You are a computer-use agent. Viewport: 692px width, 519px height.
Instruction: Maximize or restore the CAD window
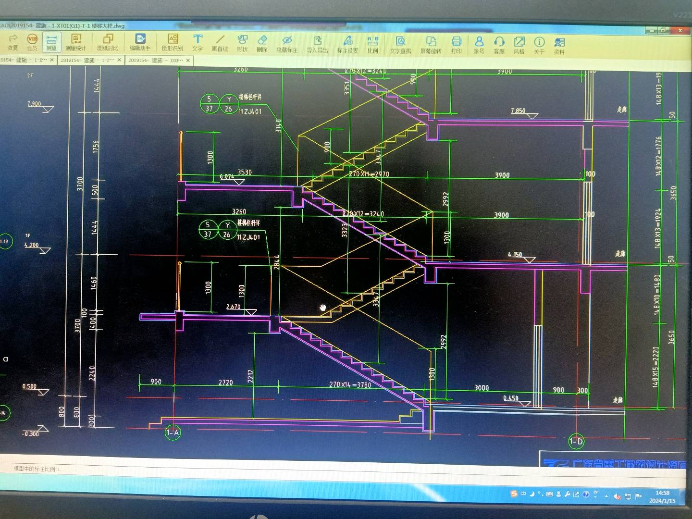tap(664, 30)
